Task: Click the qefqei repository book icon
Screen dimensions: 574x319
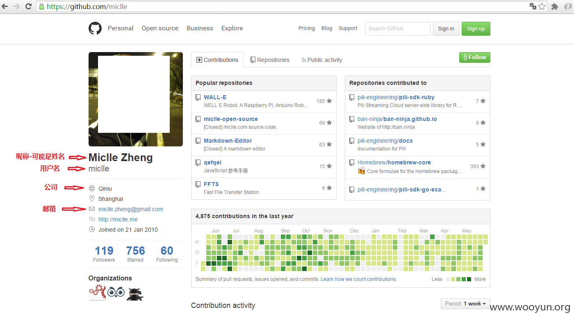Action: tap(198, 163)
